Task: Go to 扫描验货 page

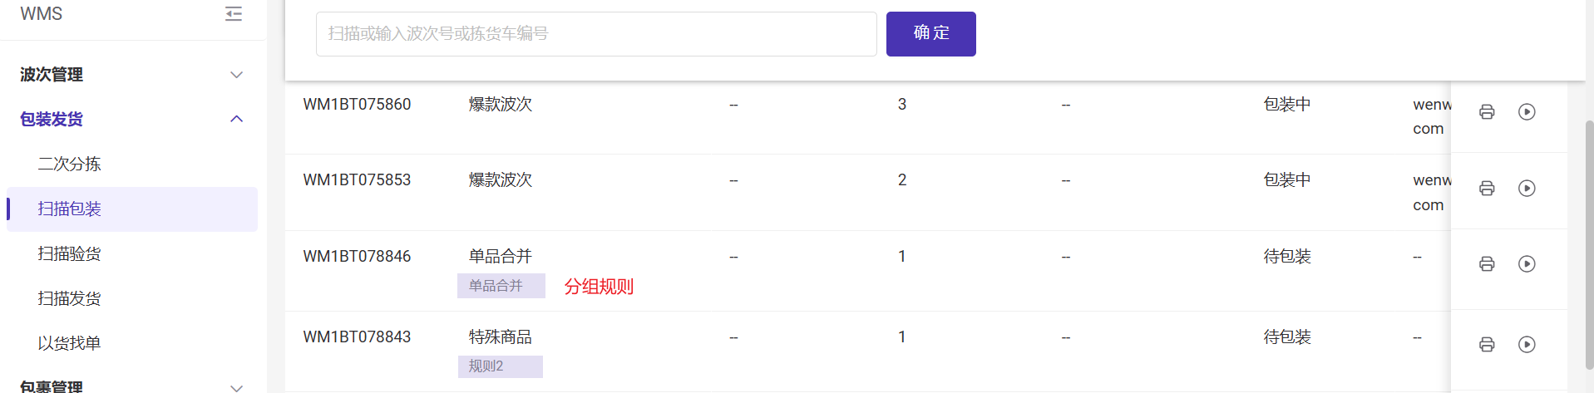Action: 69,254
